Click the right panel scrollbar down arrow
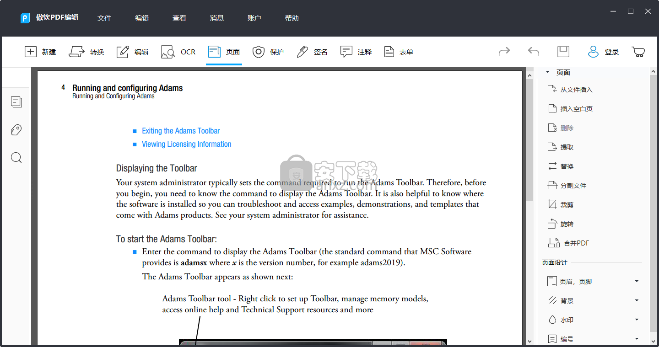The height and width of the screenshot is (347, 659). (653, 341)
